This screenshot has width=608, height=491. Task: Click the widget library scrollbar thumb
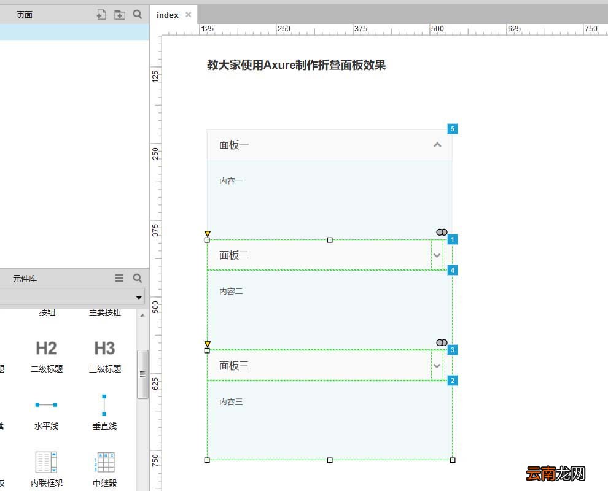142,374
